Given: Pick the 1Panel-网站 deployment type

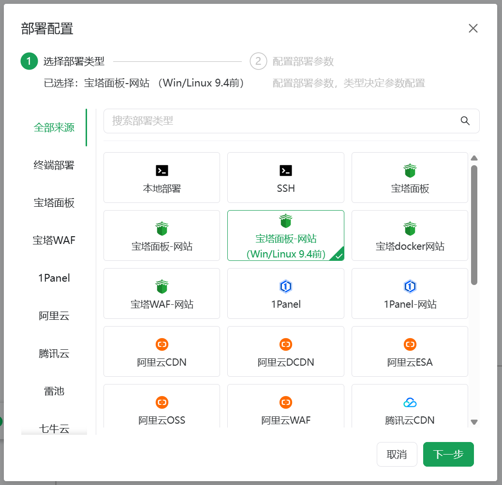Looking at the screenshot, I should 410,293.
